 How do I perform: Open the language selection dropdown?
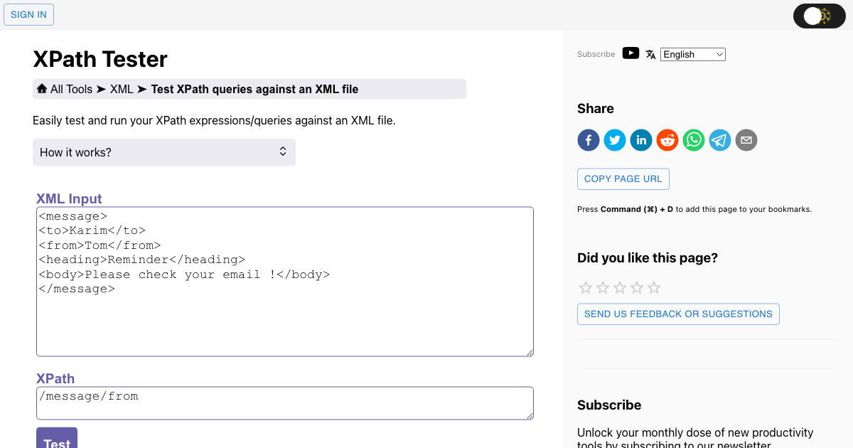click(x=692, y=54)
